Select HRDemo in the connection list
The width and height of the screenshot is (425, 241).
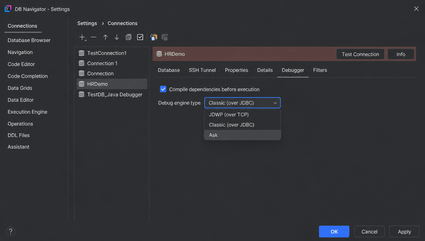click(112, 84)
